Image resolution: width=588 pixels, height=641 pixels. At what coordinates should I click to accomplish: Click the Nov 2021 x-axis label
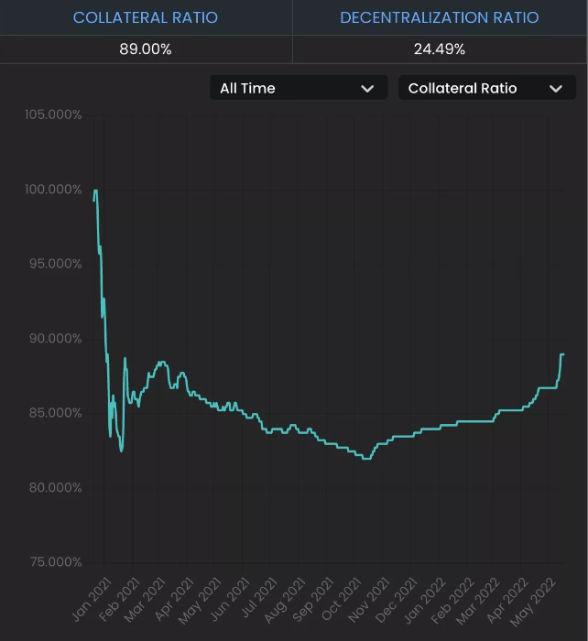369,600
